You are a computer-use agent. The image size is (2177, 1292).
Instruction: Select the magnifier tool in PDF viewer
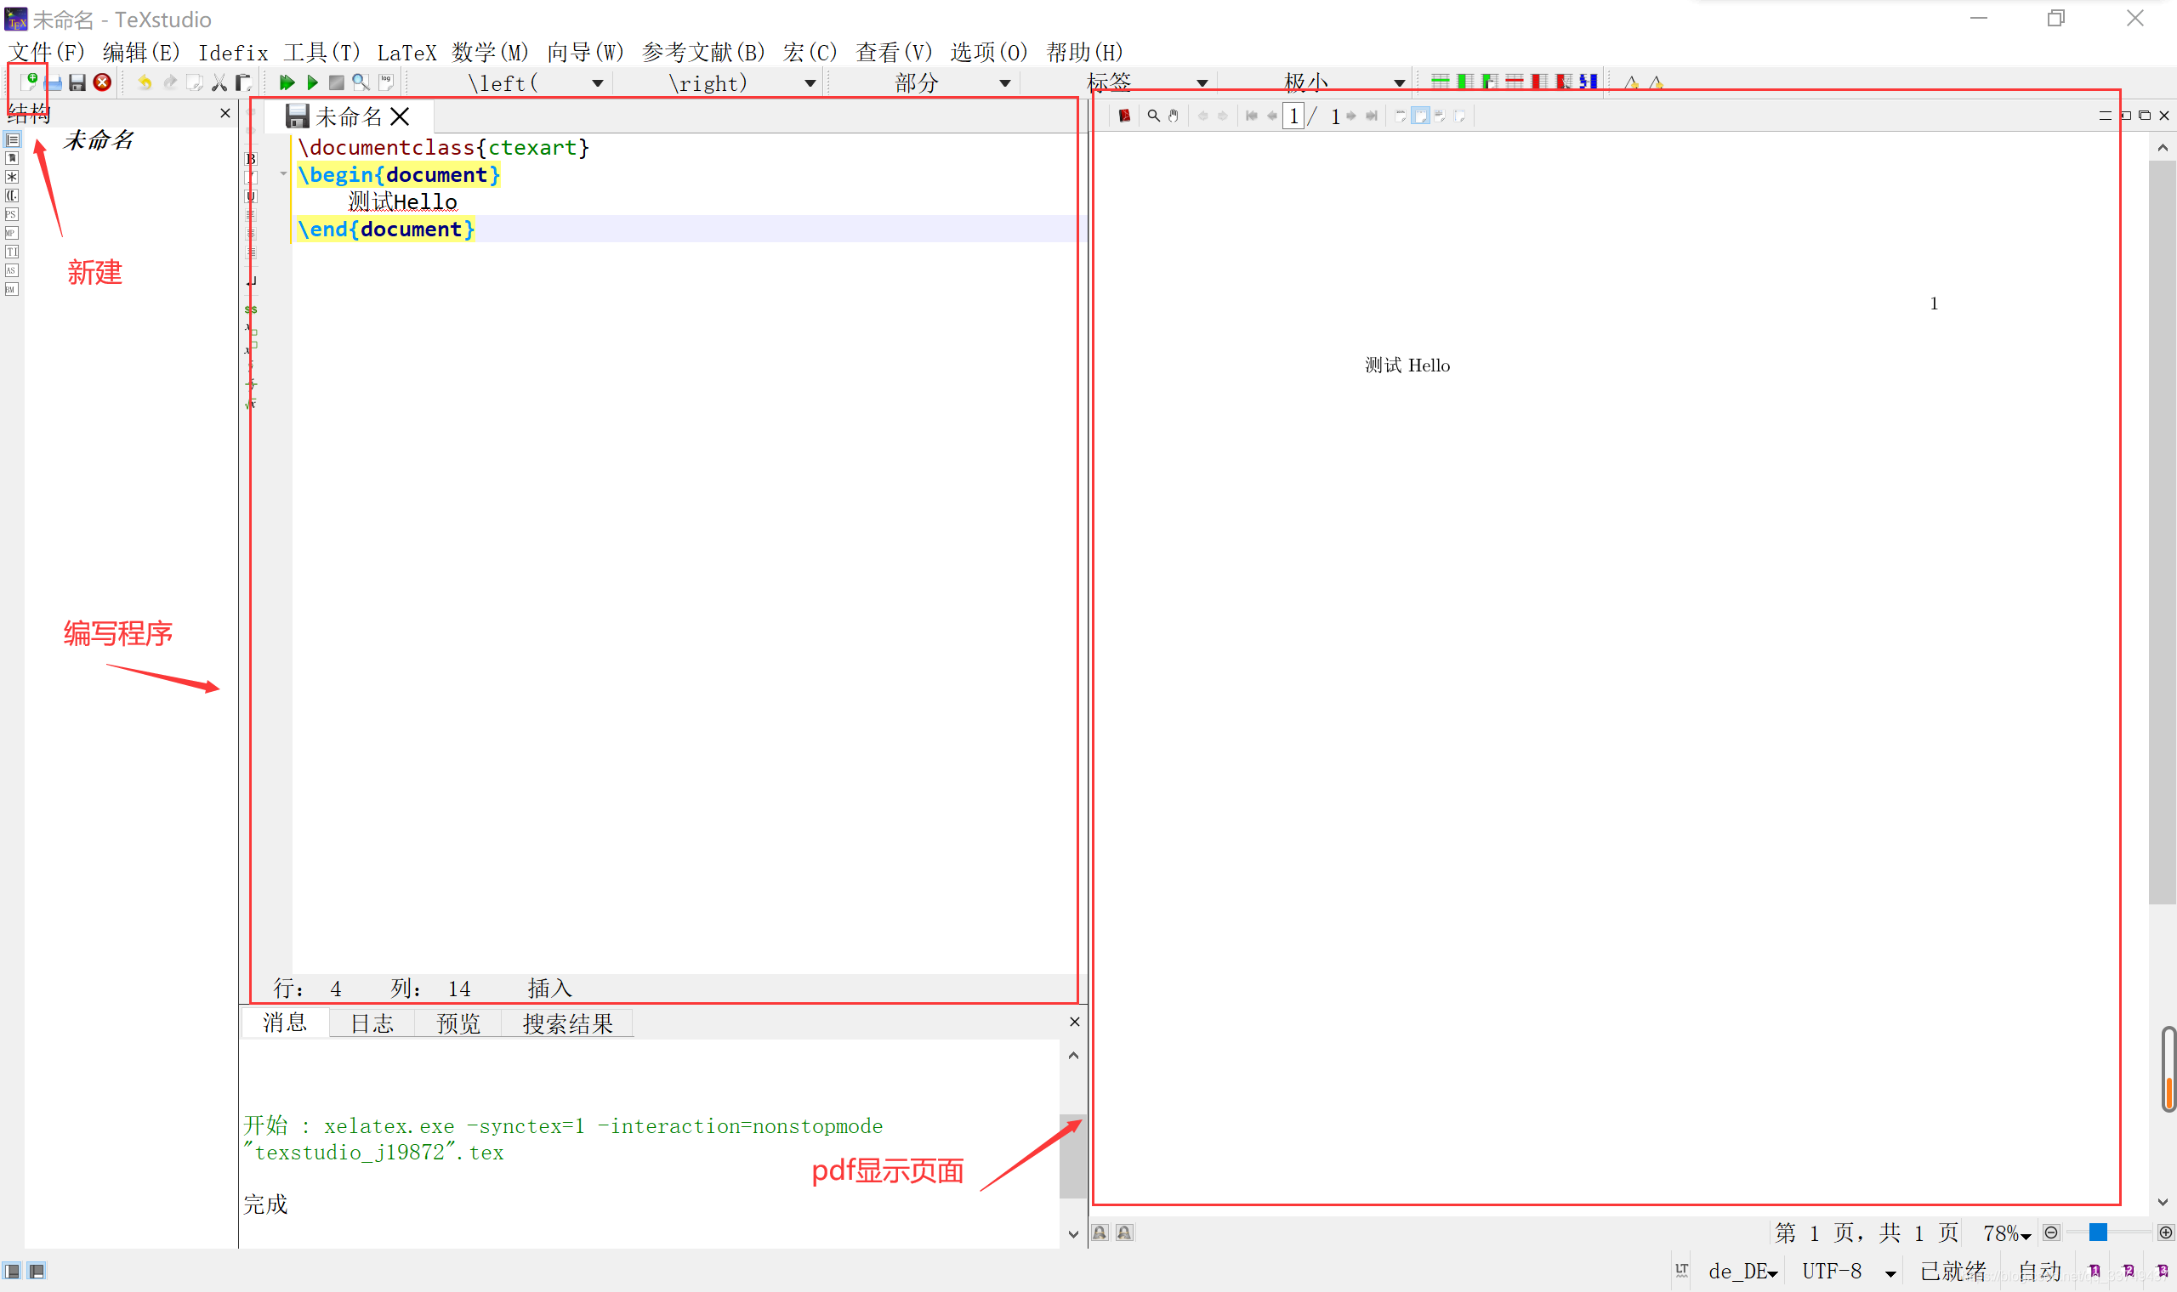click(1154, 116)
